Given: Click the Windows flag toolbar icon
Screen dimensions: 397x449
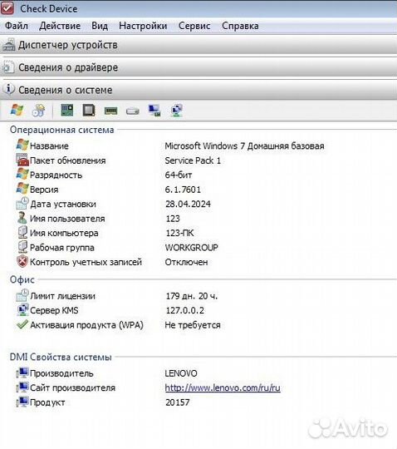Looking at the screenshot, I should tap(17, 110).
